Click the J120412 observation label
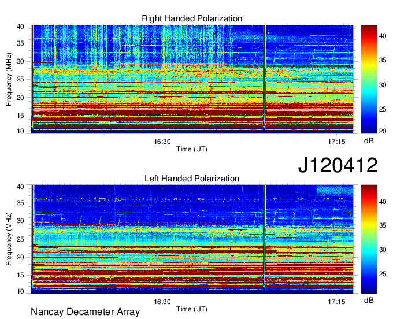 point(338,165)
